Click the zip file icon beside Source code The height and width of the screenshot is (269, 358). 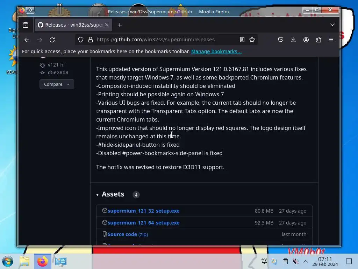click(x=105, y=234)
